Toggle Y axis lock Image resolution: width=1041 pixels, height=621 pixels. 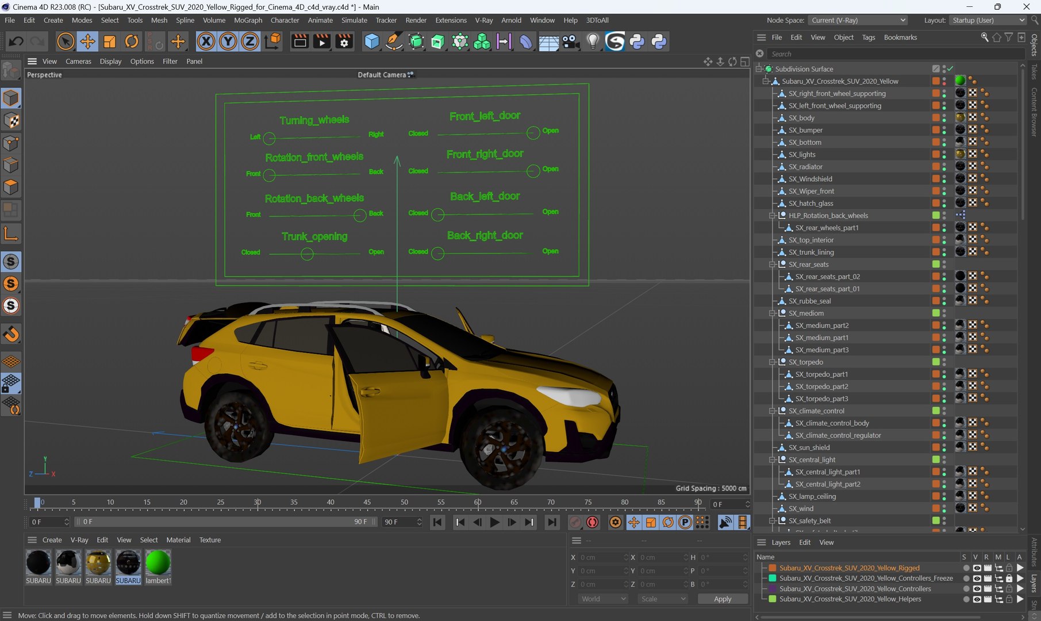228,41
